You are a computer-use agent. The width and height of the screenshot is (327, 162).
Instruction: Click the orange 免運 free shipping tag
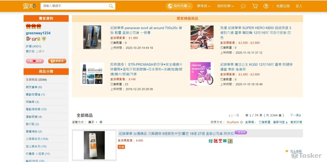pos(121,147)
